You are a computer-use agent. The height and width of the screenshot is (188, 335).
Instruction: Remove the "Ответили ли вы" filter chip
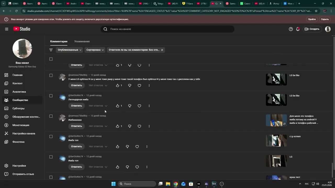point(162,50)
